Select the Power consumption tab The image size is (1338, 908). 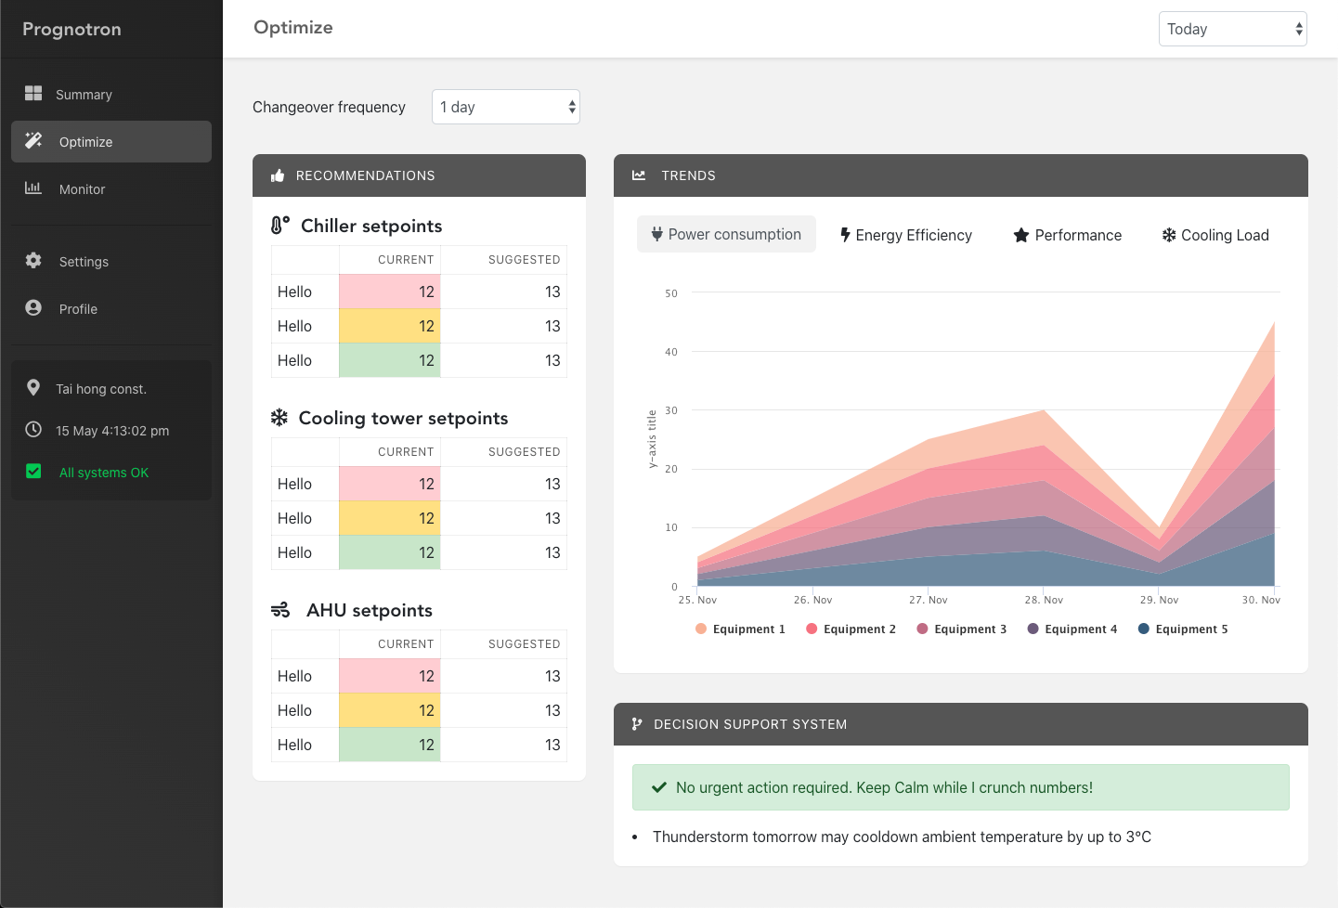726,234
